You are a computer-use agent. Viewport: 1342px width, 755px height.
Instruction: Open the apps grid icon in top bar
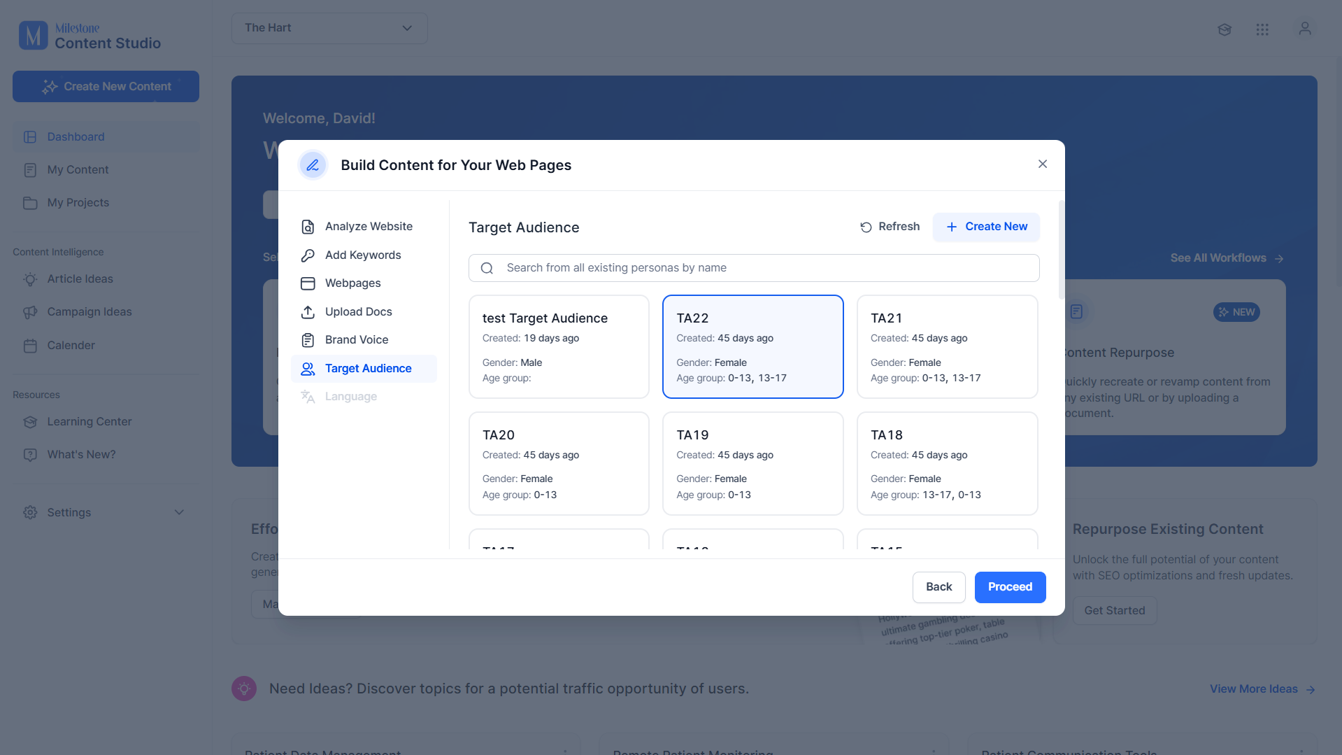(x=1262, y=29)
